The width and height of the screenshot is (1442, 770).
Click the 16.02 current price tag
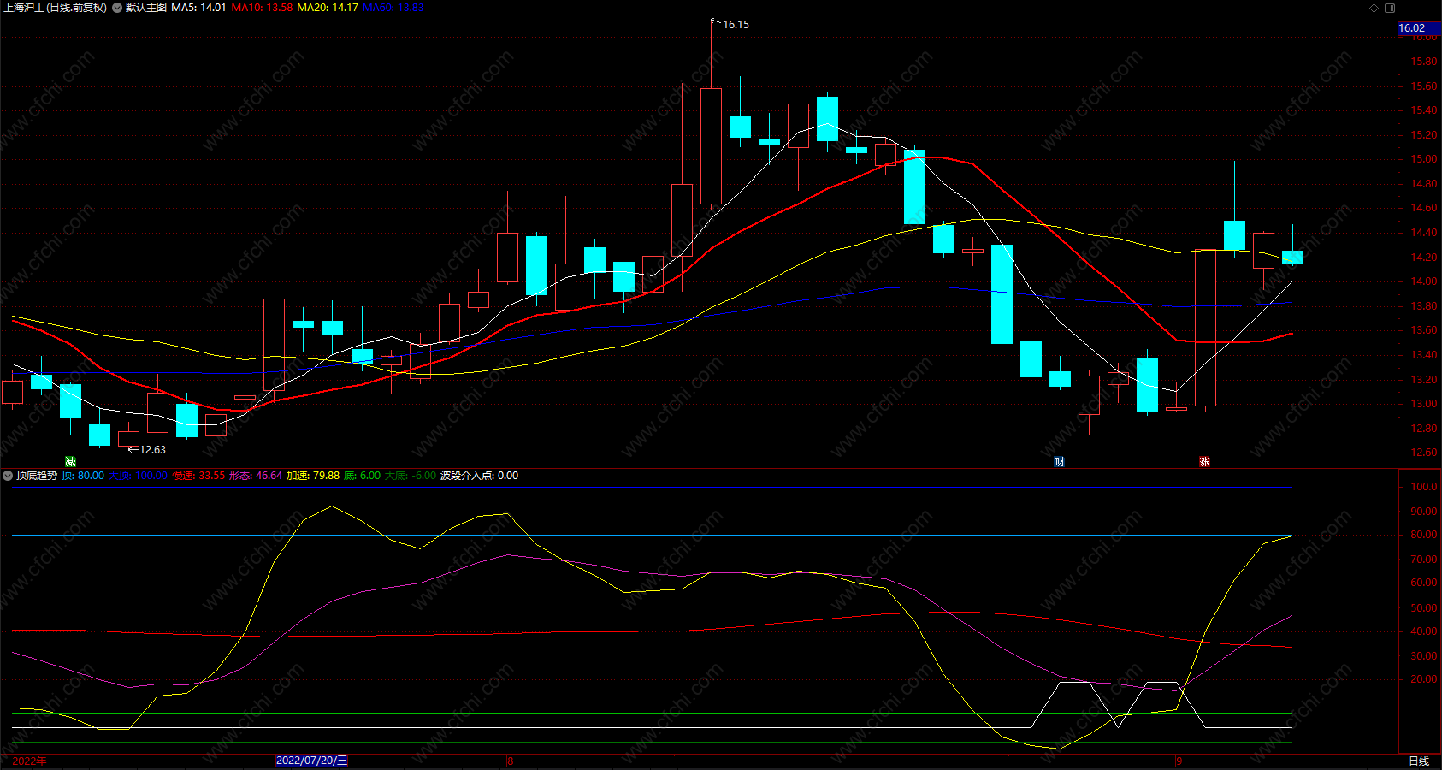click(x=1419, y=28)
